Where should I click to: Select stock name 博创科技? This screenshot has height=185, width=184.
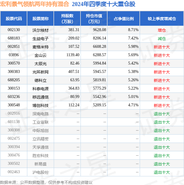point(41,105)
